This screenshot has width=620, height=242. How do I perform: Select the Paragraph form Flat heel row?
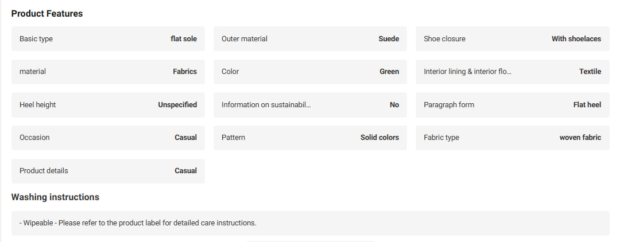[513, 104]
